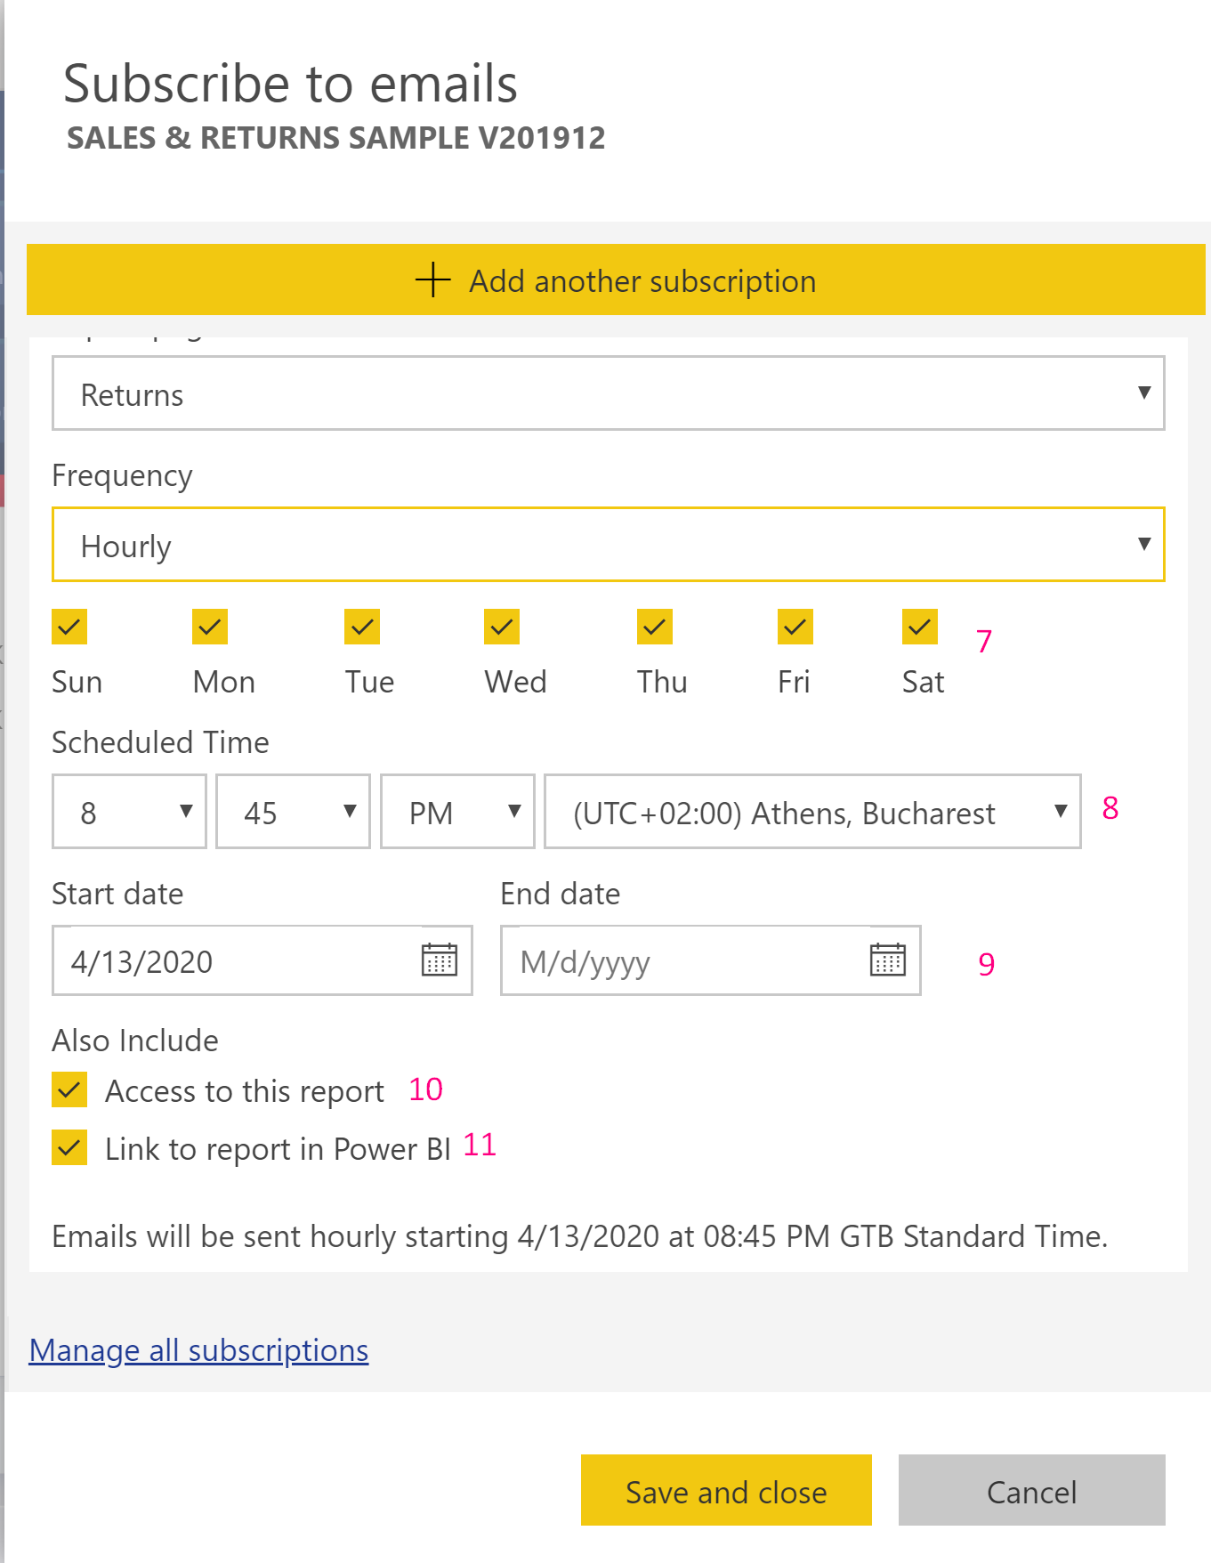
Task: Open Manage all subscriptions link
Action: pyautogui.click(x=198, y=1350)
